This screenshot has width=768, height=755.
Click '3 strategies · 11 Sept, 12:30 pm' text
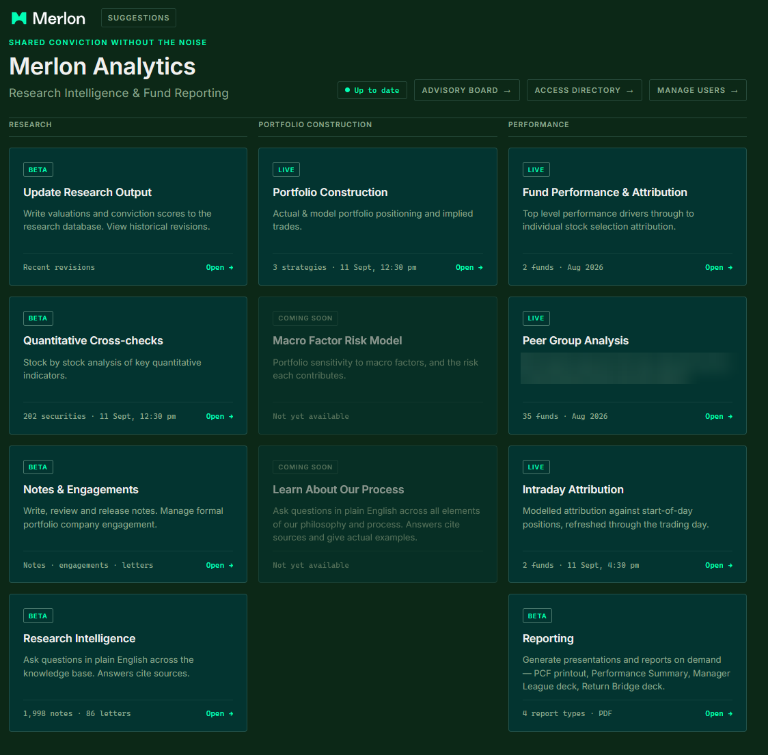coord(344,268)
